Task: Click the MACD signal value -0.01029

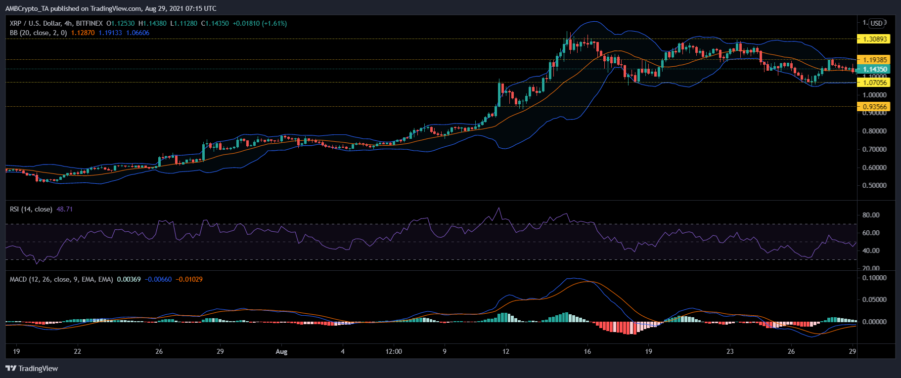Action: (x=189, y=279)
